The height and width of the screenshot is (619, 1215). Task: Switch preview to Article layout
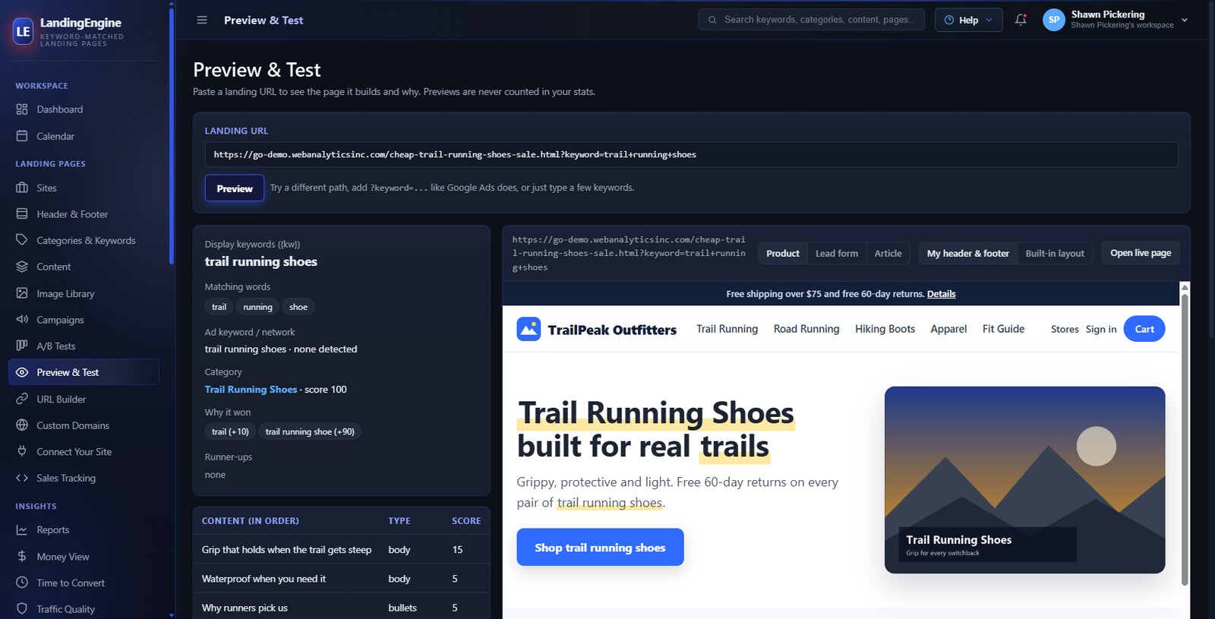[888, 253]
